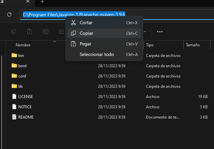Click the paste icon in the toolbar

click(30, 31)
